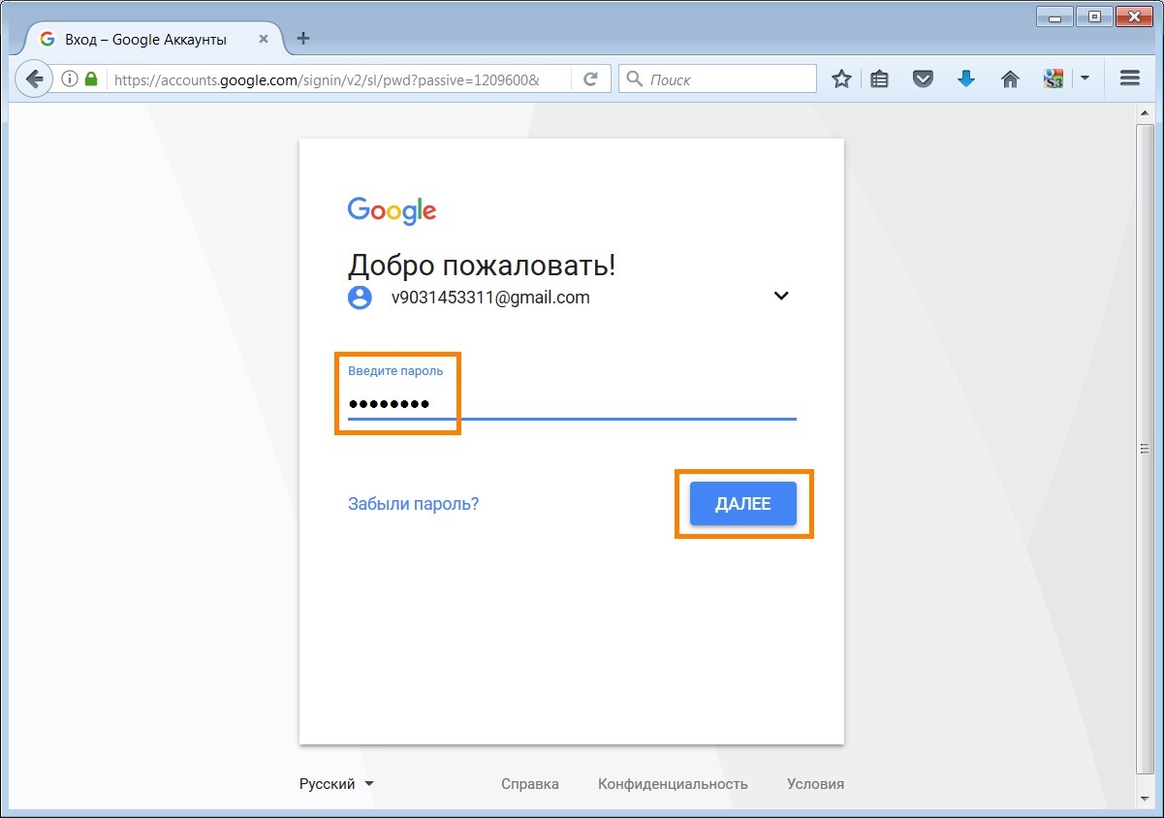The image size is (1164, 818).
Task: Reload the page with refresh icon
Action: [x=589, y=79]
